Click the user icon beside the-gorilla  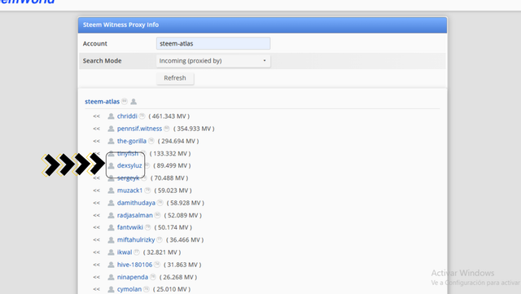[x=111, y=141]
